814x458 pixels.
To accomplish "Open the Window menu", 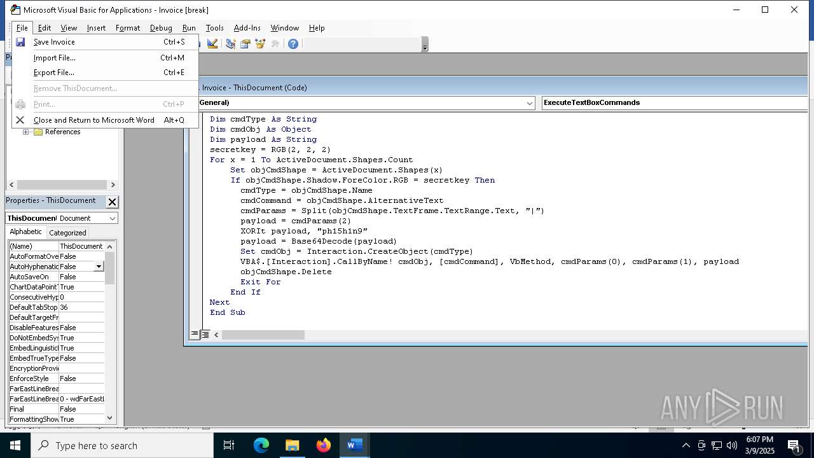I will coord(284,28).
